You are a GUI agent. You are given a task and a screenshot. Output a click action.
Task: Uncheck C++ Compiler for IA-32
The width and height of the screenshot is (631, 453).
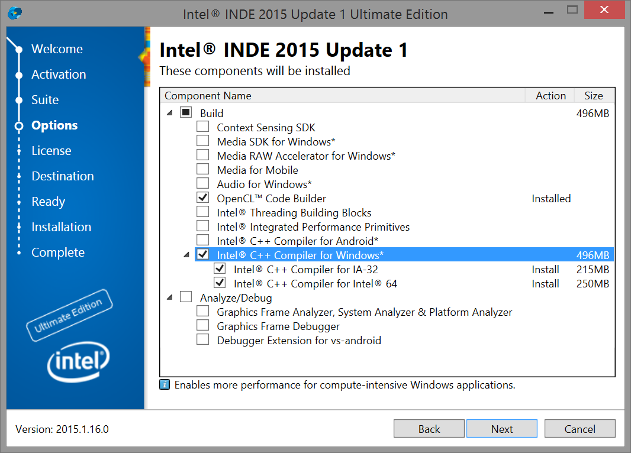[220, 268]
